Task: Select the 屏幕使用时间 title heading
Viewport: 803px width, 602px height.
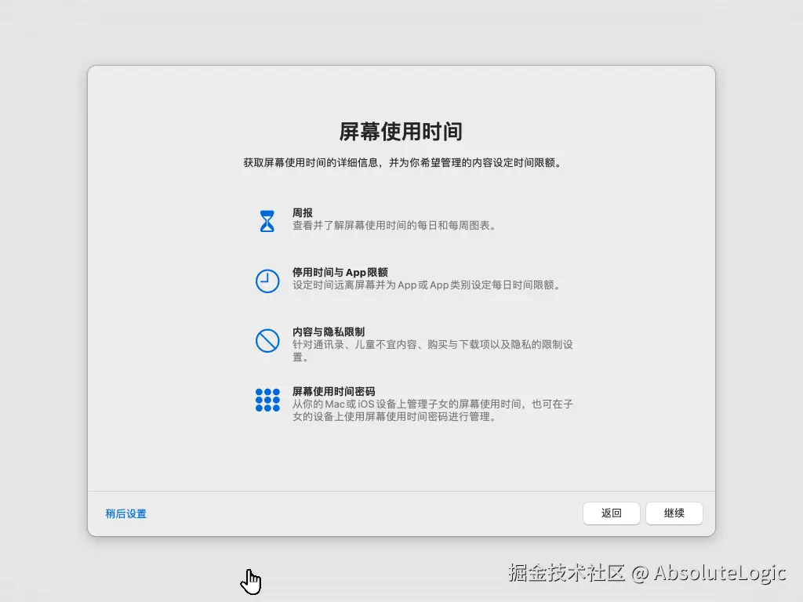Action: click(x=401, y=132)
